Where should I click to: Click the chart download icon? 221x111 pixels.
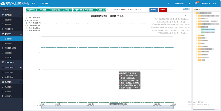click(185, 15)
